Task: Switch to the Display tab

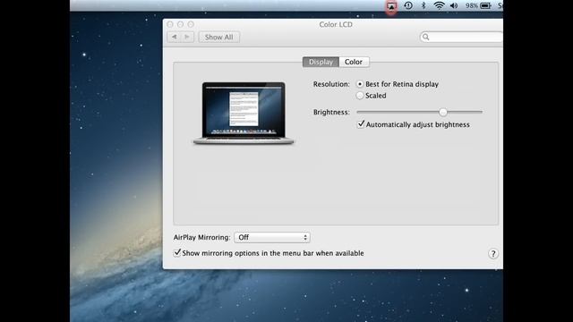Action: 321,62
